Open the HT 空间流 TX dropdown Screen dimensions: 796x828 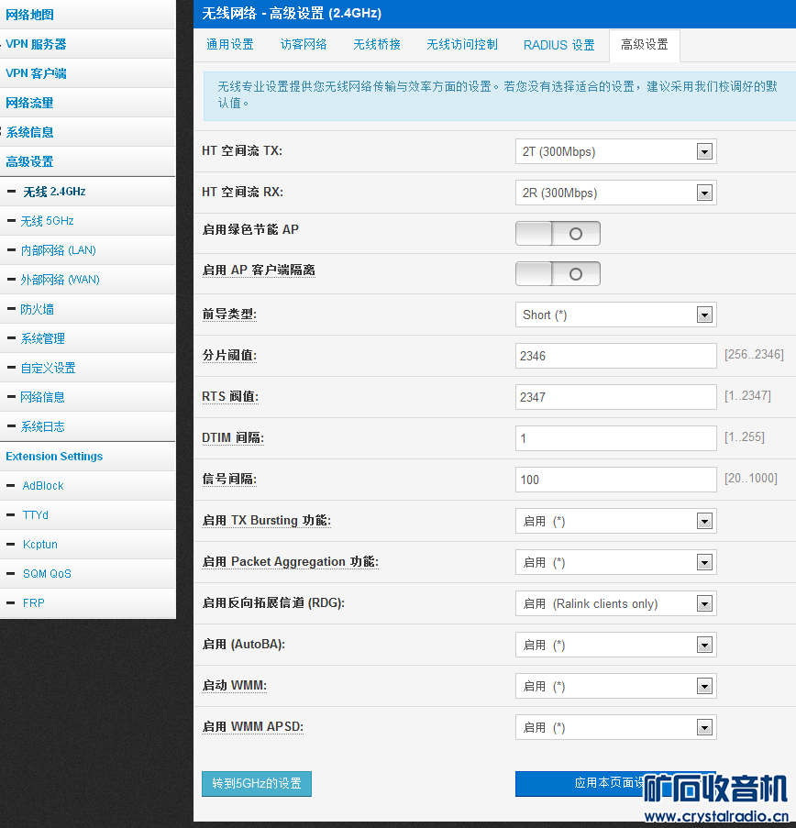point(616,151)
